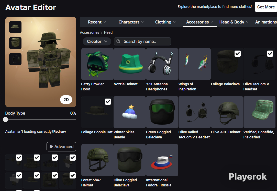Click the Redraw link

click(x=60, y=132)
